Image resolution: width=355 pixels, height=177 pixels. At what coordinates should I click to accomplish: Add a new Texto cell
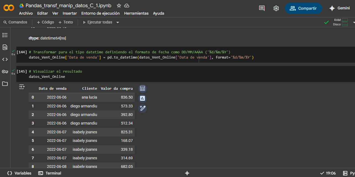(66, 22)
